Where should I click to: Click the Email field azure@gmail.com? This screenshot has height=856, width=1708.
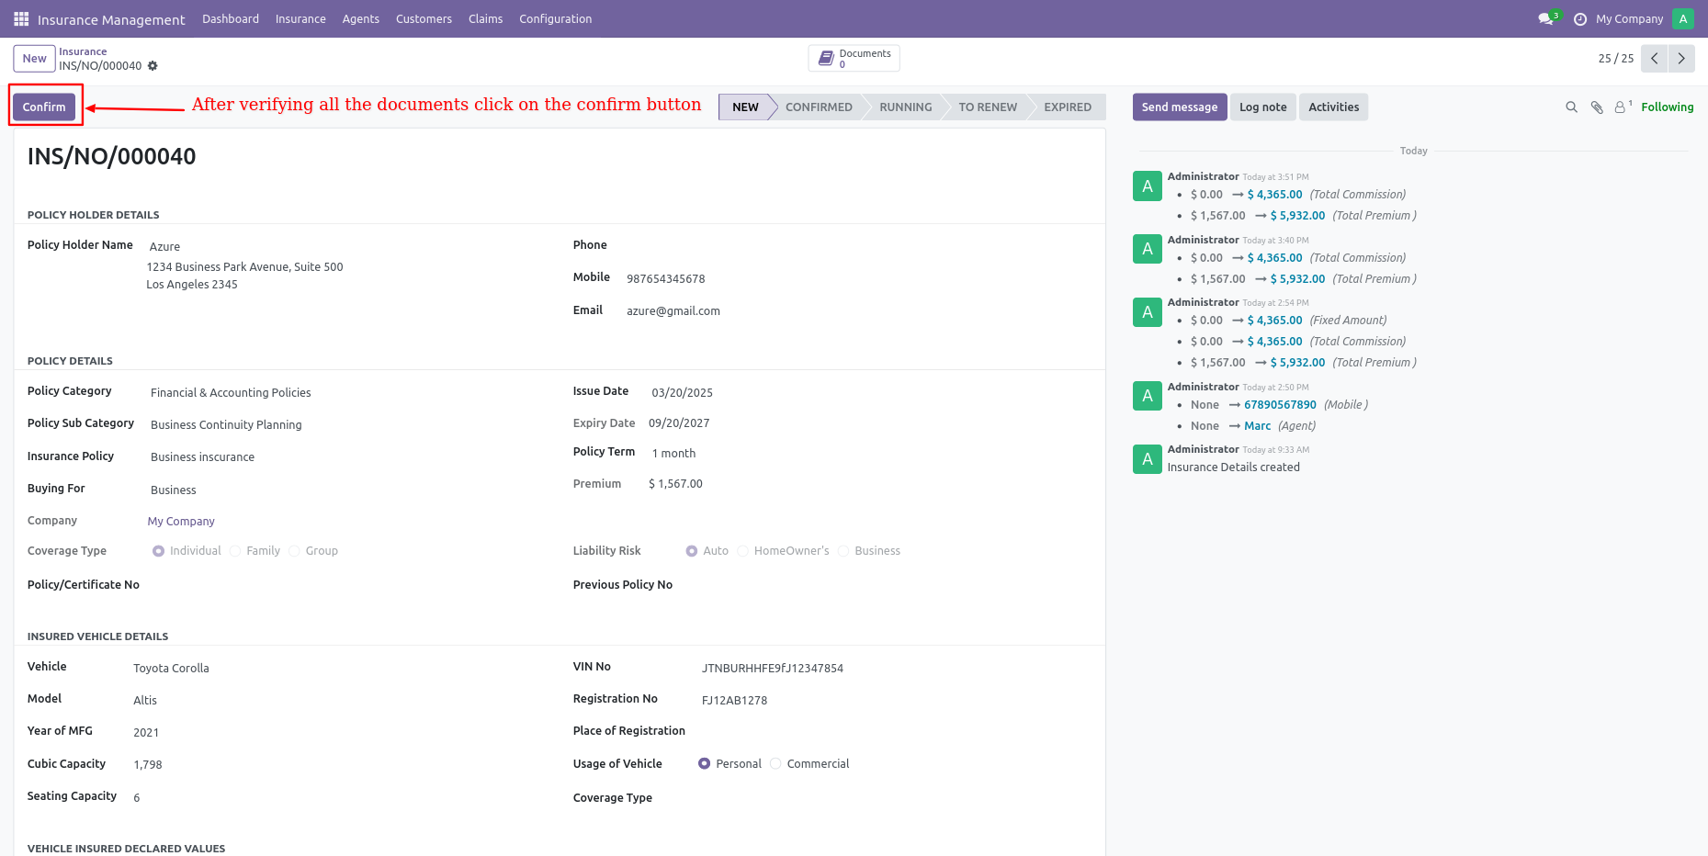tap(673, 311)
